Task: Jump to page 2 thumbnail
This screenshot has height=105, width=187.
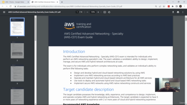Action: point(17,50)
